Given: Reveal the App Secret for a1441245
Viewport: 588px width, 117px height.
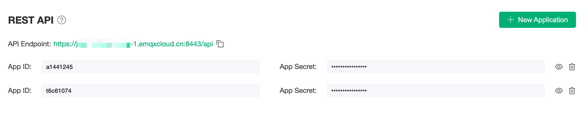Looking at the screenshot, I should click(x=559, y=67).
